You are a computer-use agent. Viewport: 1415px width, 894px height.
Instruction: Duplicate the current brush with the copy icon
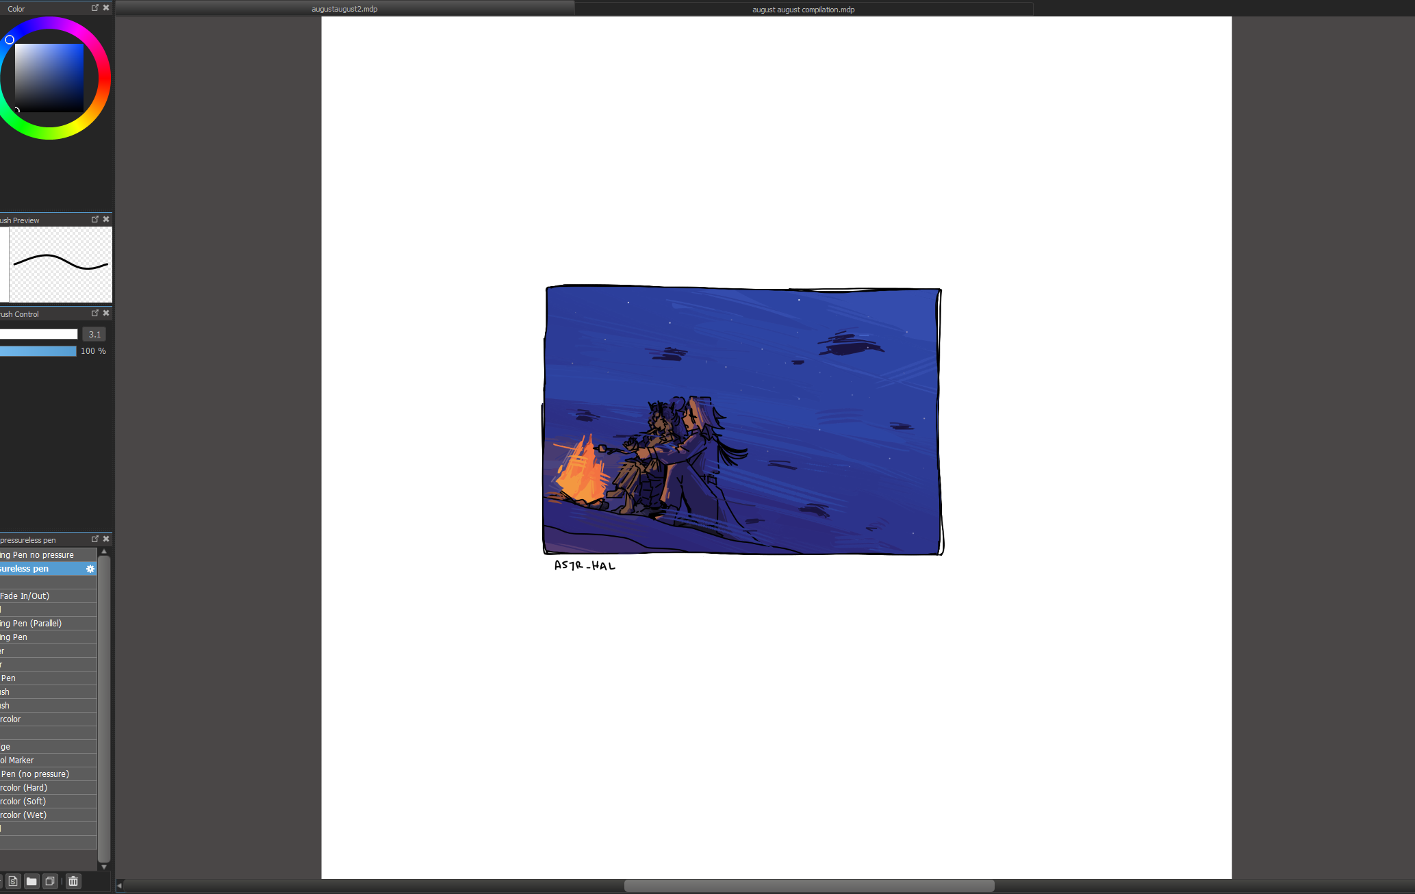(49, 881)
